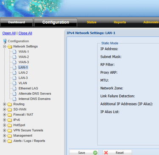Click the Internal DNS Domains page icon
Image resolution: width=159 pixels, height=155 pixels.
pos(14,99)
